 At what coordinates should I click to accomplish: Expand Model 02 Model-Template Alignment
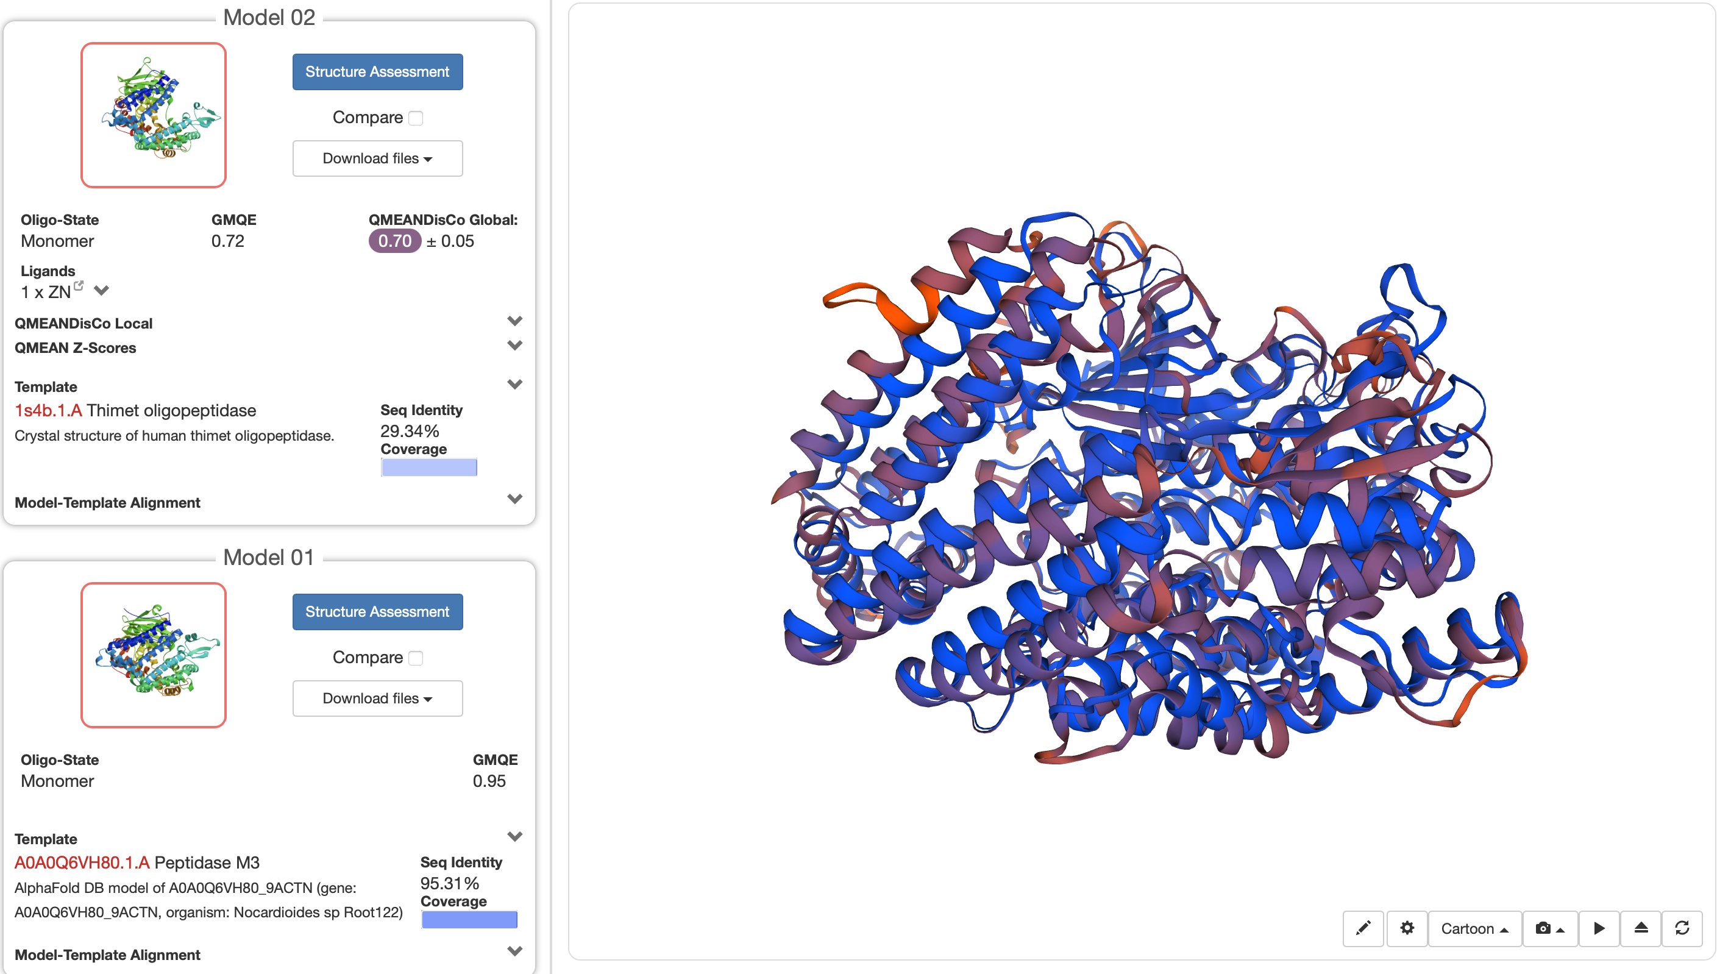pos(515,499)
